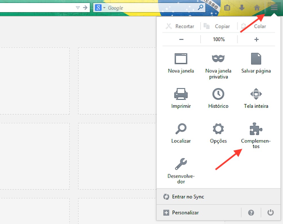Open the Downloads arrow icon
The height and width of the screenshot is (224, 283).
[x=242, y=8]
